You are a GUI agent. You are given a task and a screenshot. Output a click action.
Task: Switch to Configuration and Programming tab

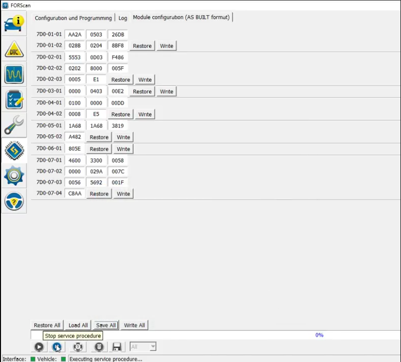[73, 18]
